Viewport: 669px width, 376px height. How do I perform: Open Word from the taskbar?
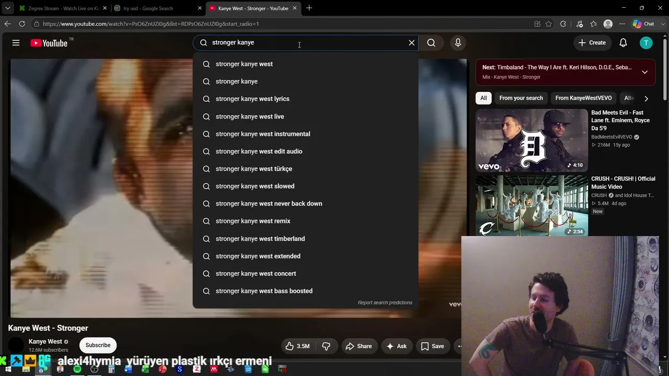point(129,369)
